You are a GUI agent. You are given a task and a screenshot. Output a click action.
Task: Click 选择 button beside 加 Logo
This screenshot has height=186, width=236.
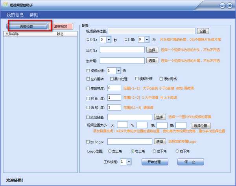(x=160, y=142)
